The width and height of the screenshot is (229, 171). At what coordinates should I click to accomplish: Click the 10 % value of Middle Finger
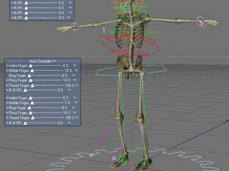point(68,70)
